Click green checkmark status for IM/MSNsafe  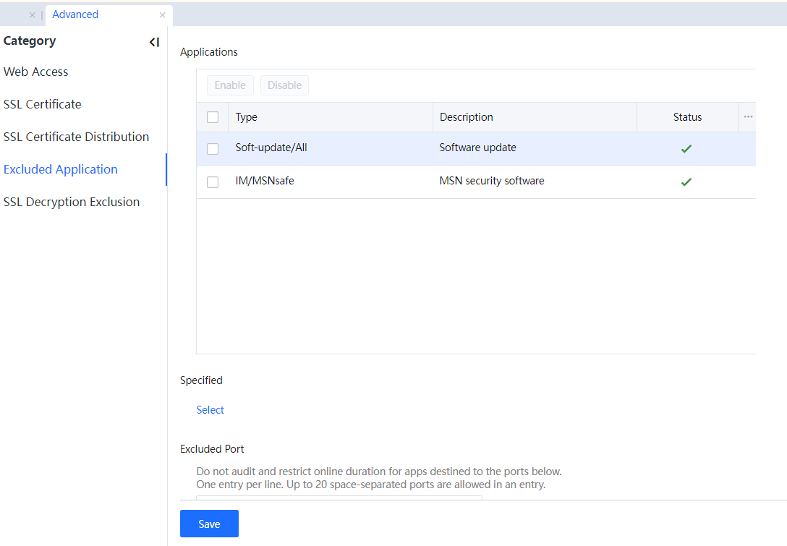686,182
